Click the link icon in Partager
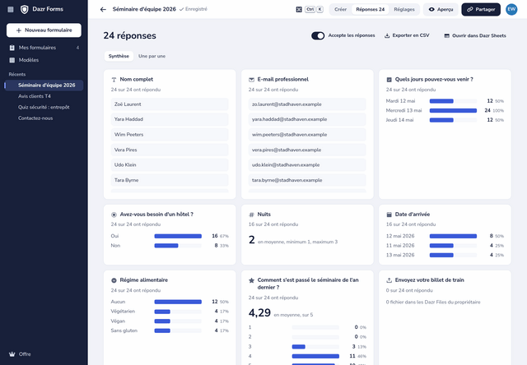This screenshot has width=527, height=365. pos(470,9)
